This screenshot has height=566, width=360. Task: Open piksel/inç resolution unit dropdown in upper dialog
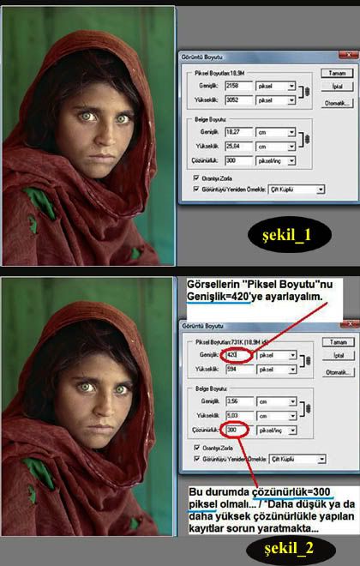point(276,160)
